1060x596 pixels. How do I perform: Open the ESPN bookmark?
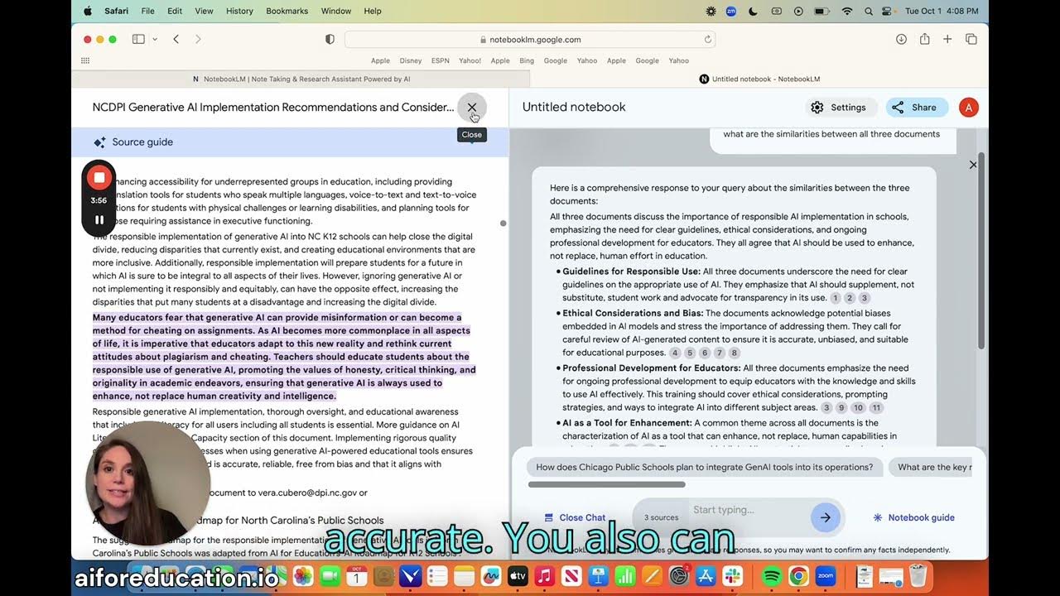click(x=439, y=60)
